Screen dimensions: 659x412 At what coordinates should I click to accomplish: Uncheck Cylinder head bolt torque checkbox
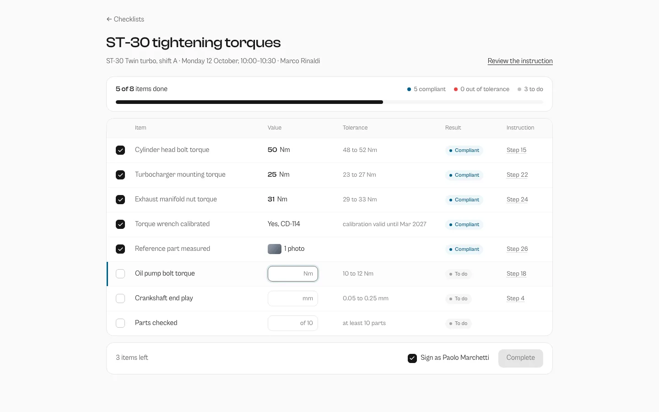(x=120, y=150)
